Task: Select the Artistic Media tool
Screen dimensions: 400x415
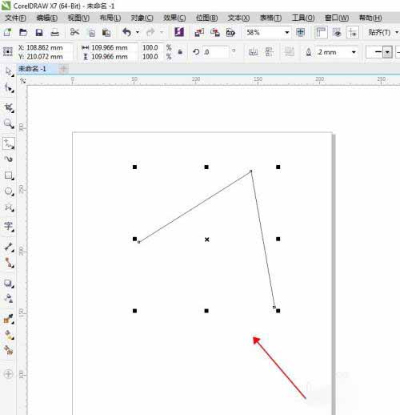Action: [x=9, y=159]
